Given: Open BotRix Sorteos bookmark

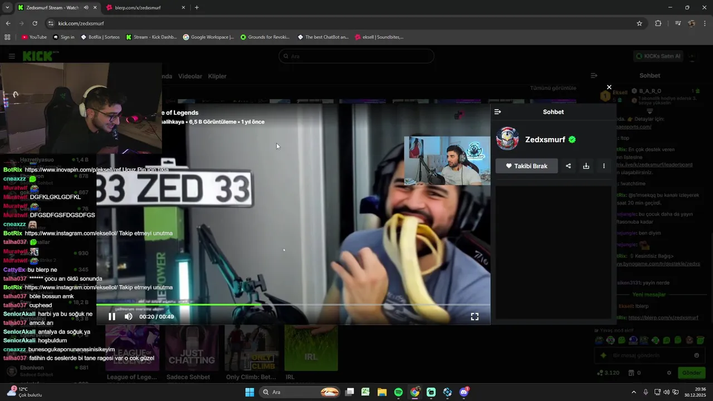Looking at the screenshot, I should click(x=100, y=37).
